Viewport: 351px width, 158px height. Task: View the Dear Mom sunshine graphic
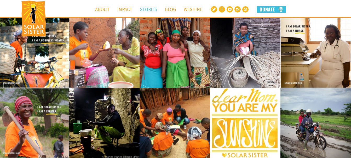(x=245, y=123)
